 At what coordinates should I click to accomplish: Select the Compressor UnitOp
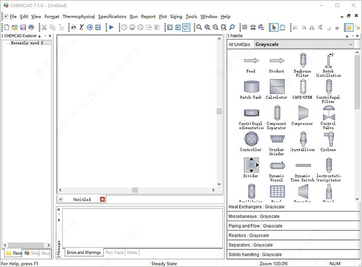pos(302,116)
